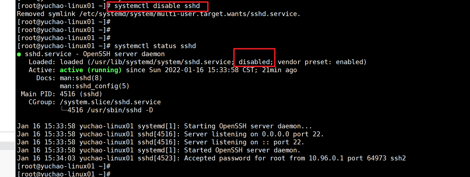Open the man:sshd(8) docs reference

[x=81, y=78]
